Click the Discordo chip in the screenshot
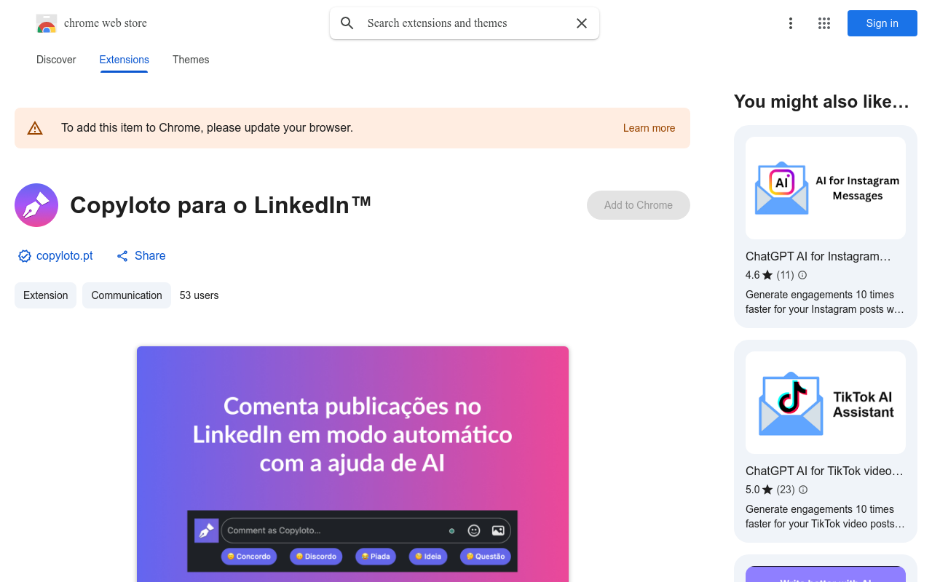Image resolution: width=932 pixels, height=582 pixels. pos(316,557)
